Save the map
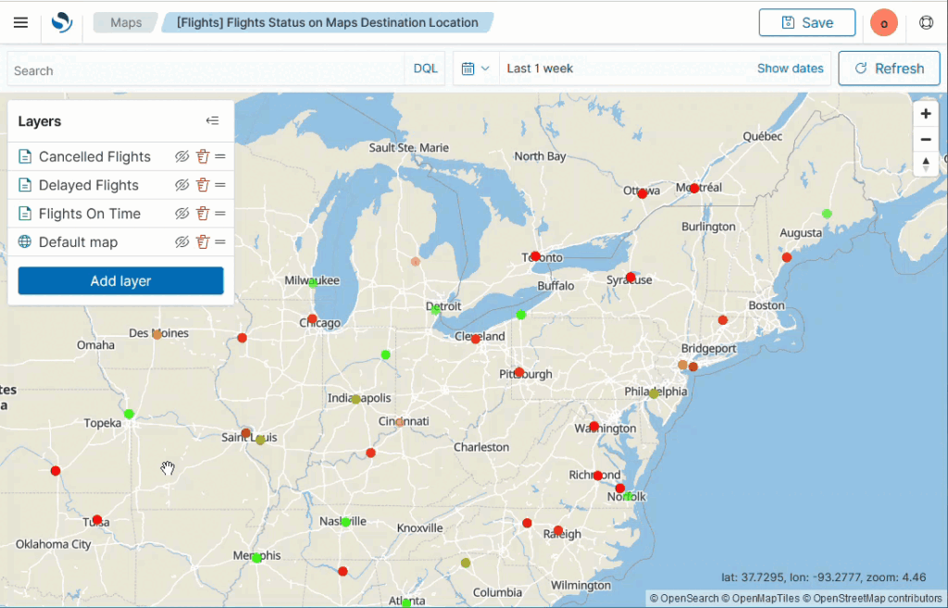Viewport: 948px width, 608px height. [807, 23]
